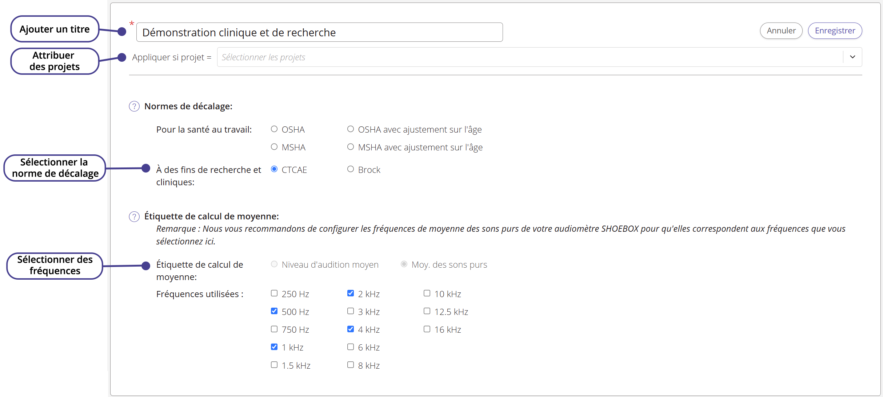Click the title field containing Démonstration clinique
Image resolution: width=883 pixels, height=397 pixels.
[x=319, y=32]
